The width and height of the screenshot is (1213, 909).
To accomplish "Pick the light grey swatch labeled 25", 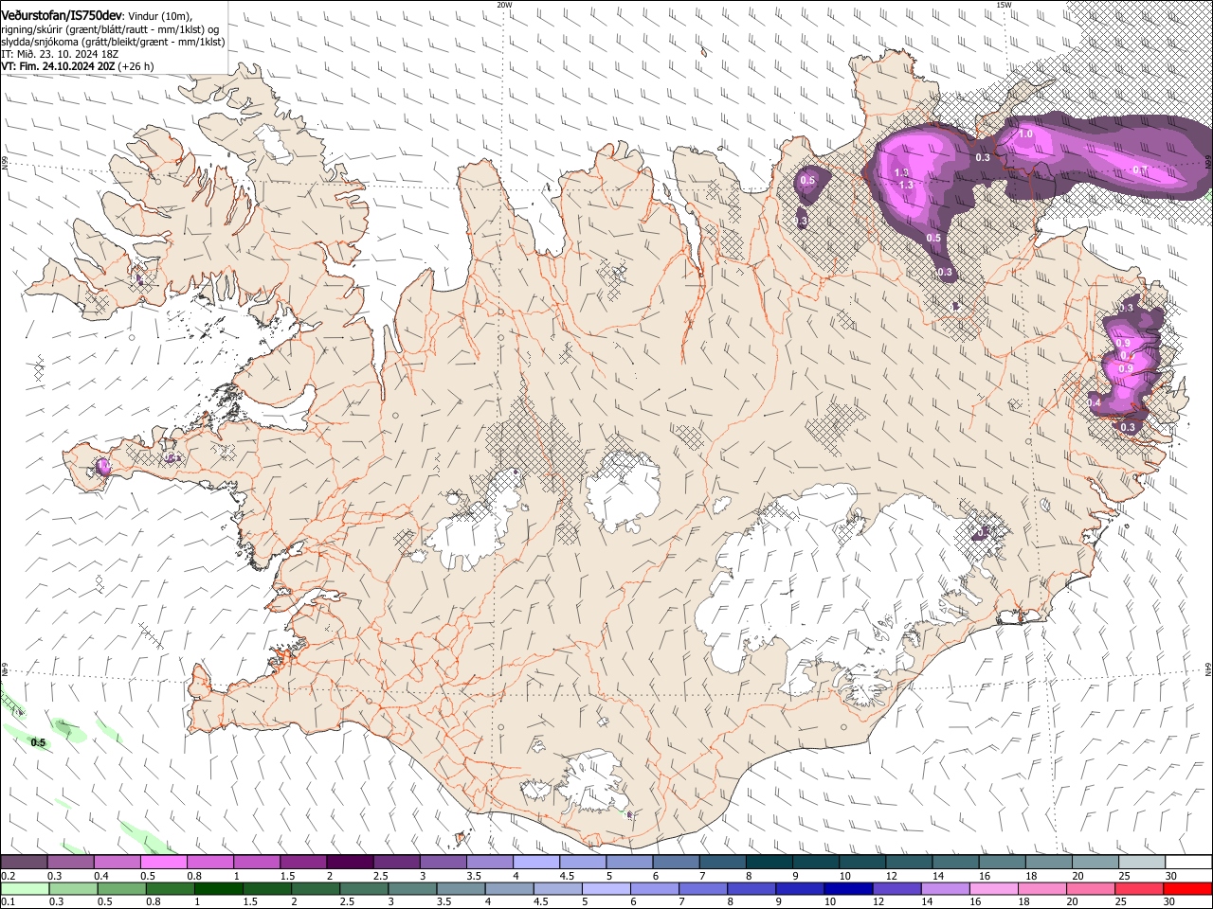I will click(1143, 863).
